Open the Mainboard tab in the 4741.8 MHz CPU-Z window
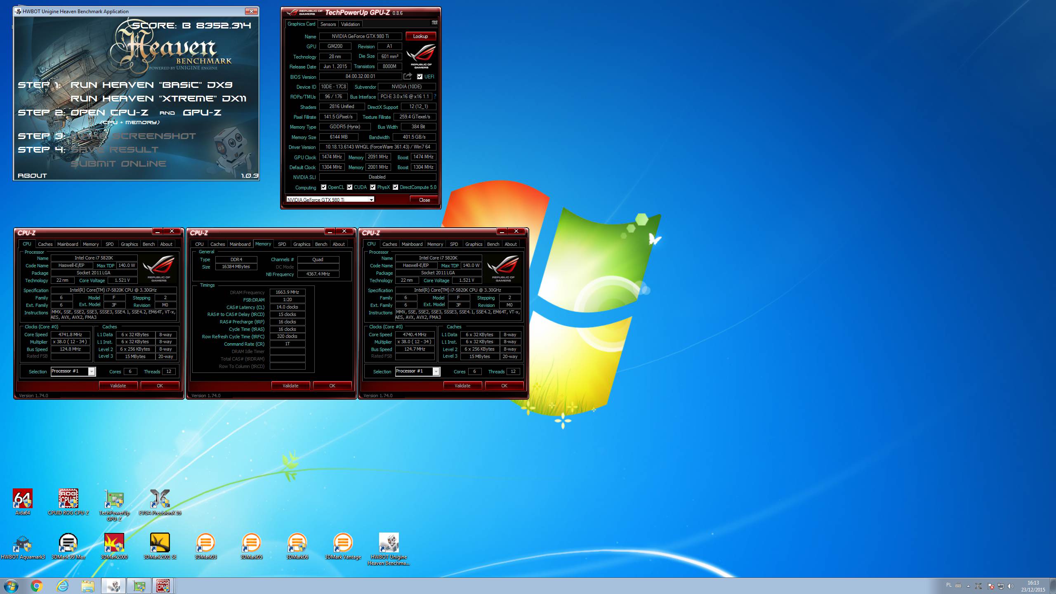The height and width of the screenshot is (594, 1056). click(x=68, y=244)
